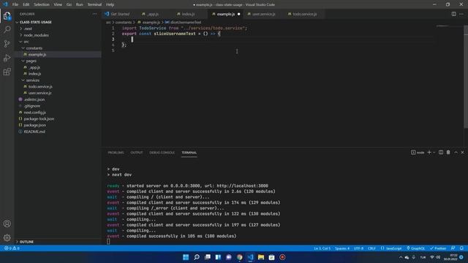Switch to the index.js editor tab

pyautogui.click(x=188, y=14)
